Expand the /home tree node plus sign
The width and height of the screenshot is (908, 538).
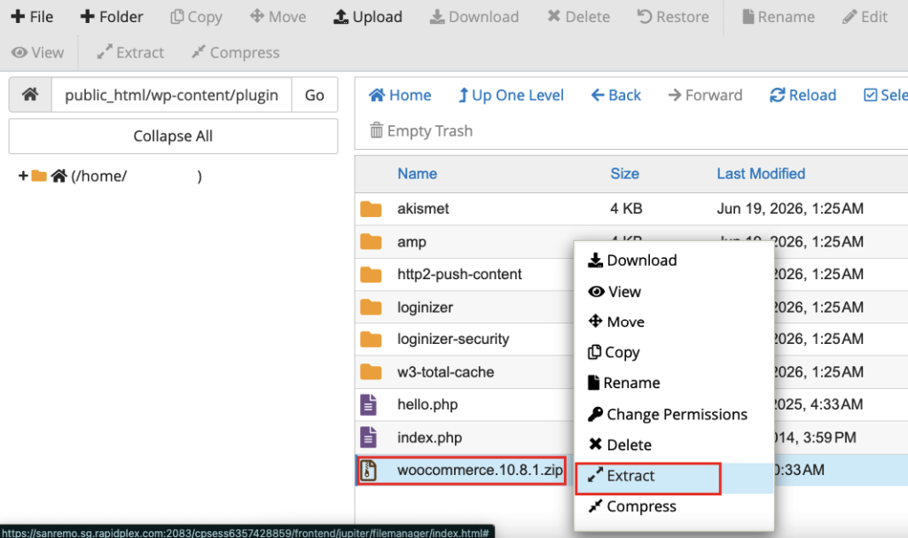23,175
